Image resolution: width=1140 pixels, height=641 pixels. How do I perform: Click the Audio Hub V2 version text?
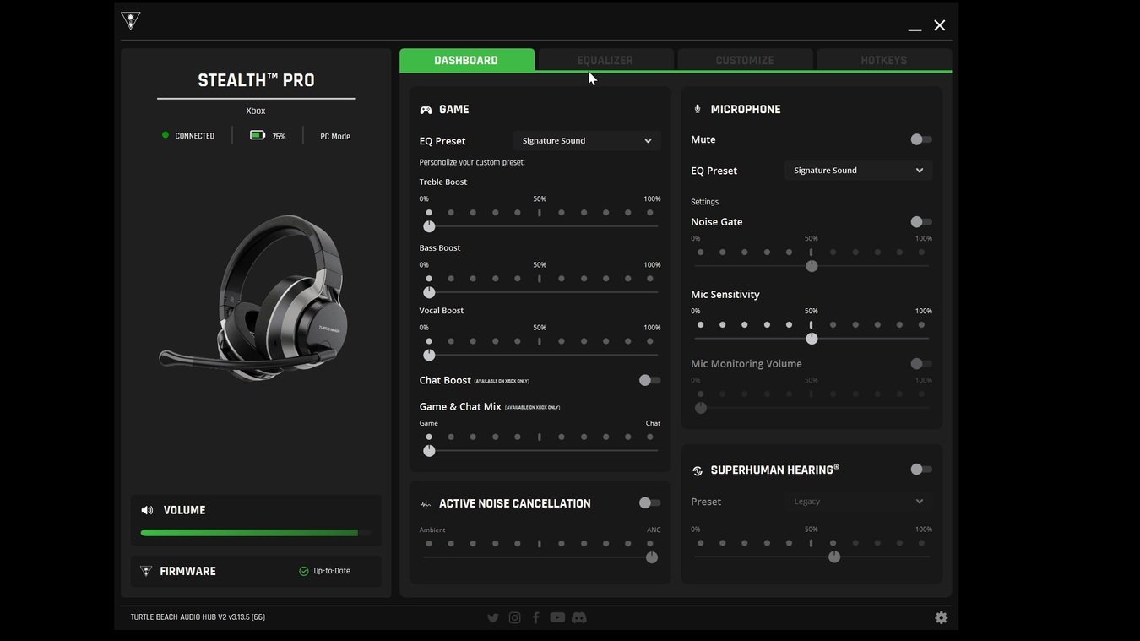point(198,617)
